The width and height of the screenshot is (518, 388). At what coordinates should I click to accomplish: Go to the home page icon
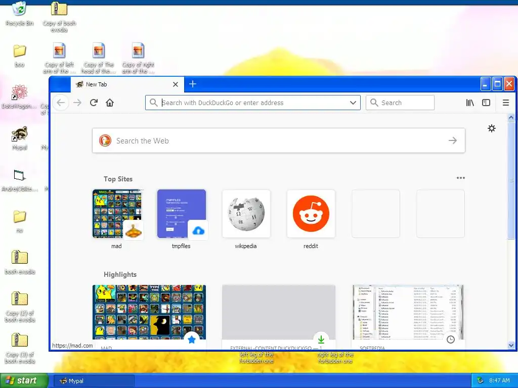[x=110, y=103]
